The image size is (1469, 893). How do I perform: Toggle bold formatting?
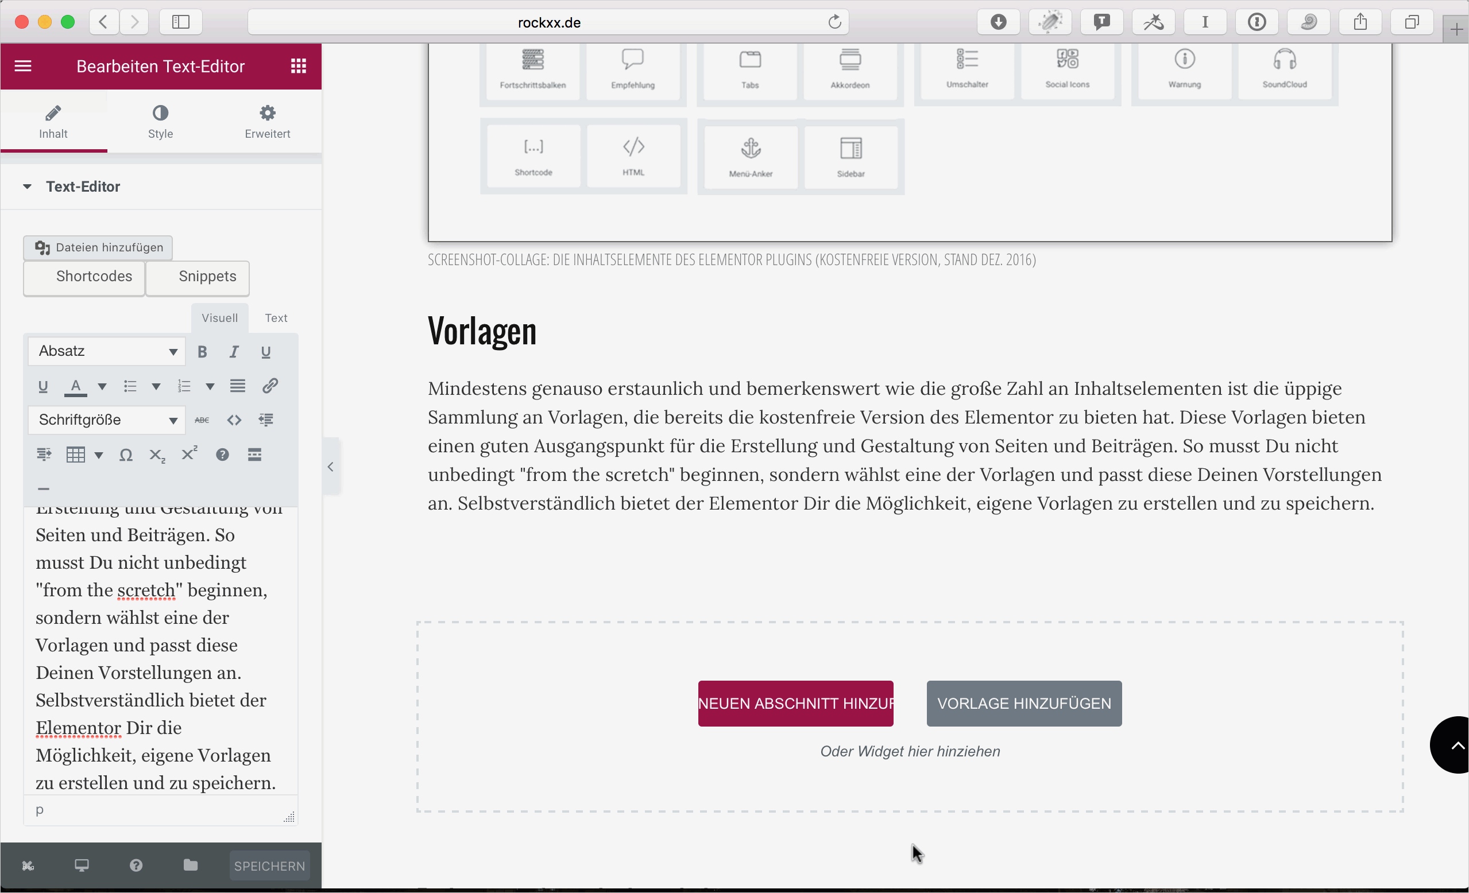point(202,352)
